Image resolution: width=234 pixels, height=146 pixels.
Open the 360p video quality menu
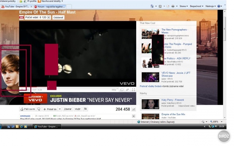tap(115, 90)
